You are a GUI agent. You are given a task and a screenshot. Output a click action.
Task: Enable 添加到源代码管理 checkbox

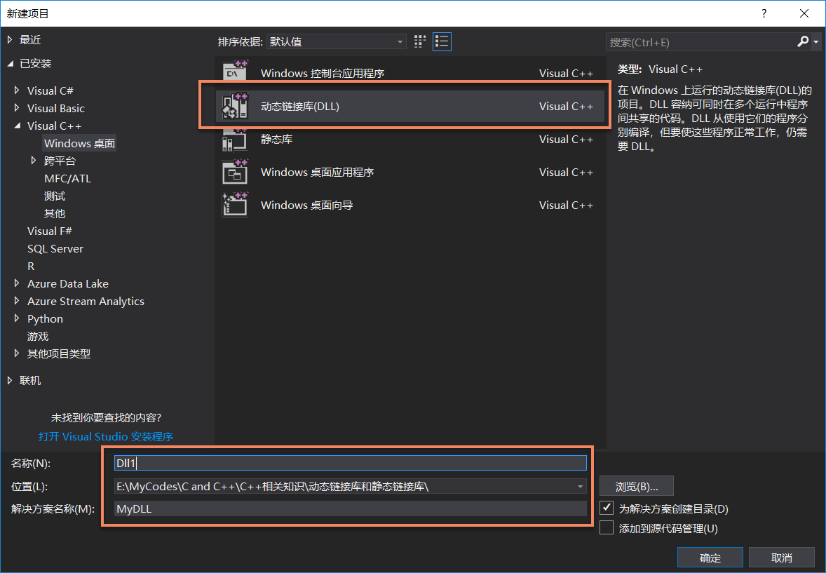tap(607, 527)
